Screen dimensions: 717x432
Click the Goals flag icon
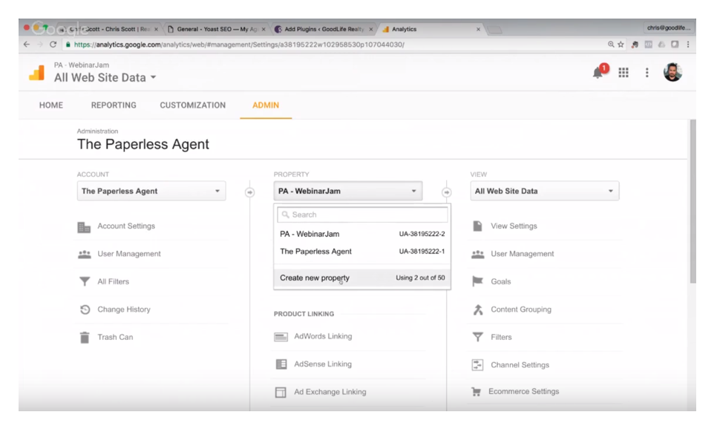(x=477, y=281)
